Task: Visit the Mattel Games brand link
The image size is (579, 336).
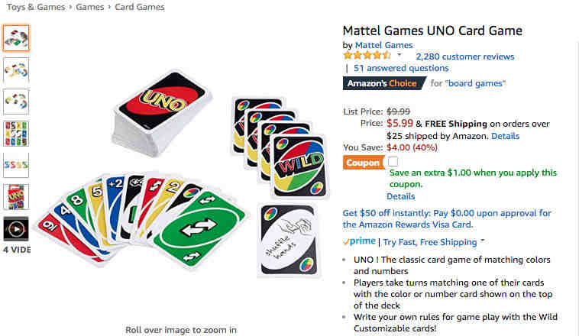Action: pos(383,45)
